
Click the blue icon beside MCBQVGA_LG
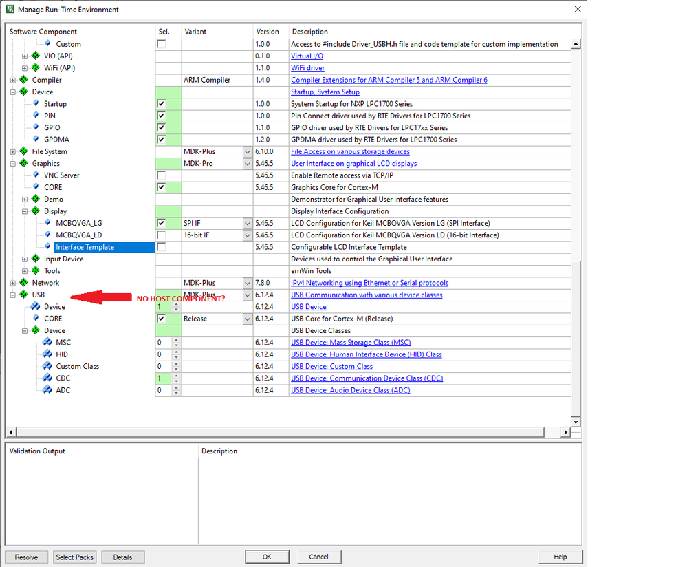(47, 222)
